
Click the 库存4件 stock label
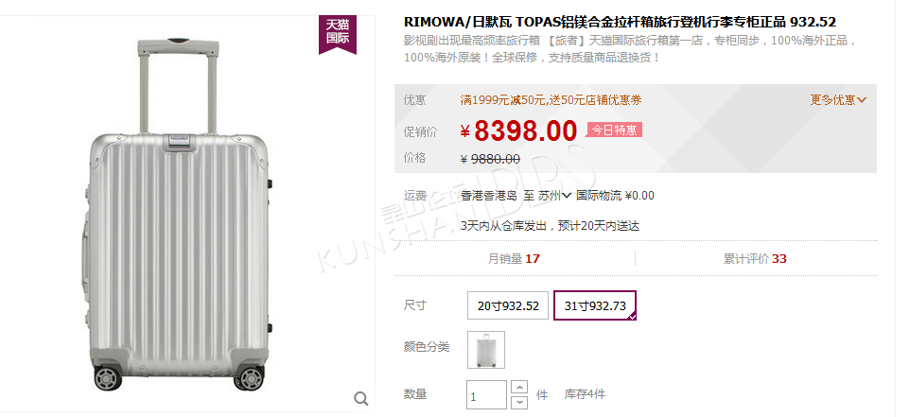585,395
